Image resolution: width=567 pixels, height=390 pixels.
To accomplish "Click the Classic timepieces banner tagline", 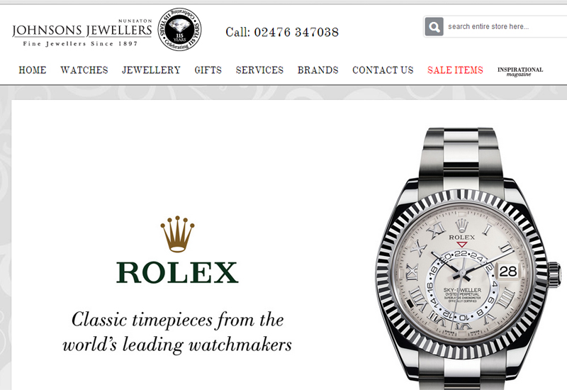I will pos(177,332).
